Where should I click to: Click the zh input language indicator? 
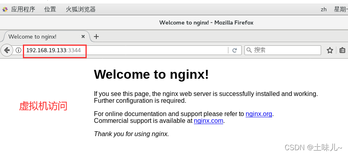(x=324, y=9)
